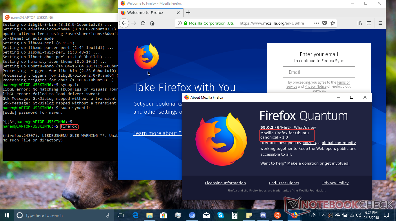This screenshot has height=221, width=396.
Task: Launch Discord from the taskbar
Action: point(263,215)
